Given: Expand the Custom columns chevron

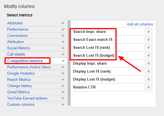Looking at the screenshot, I should point(63,104).
